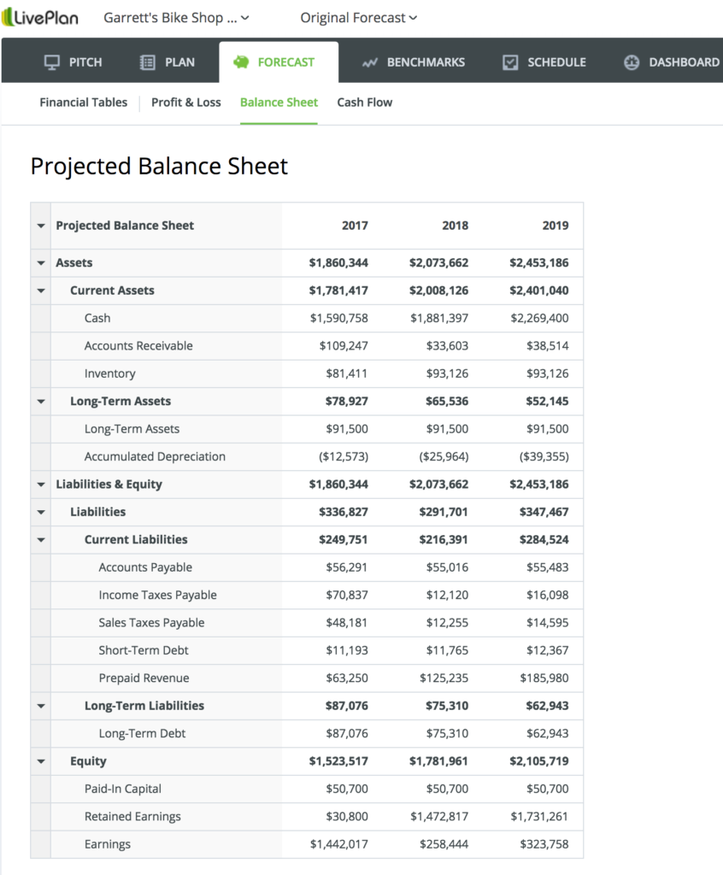
Task: Click the Pitch monitor icon
Action: pos(50,62)
